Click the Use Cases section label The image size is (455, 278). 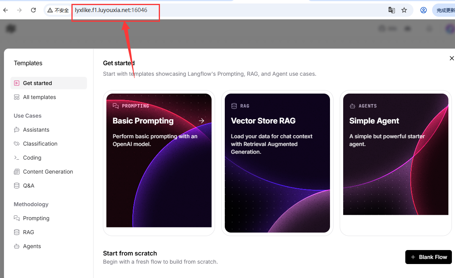28,116
